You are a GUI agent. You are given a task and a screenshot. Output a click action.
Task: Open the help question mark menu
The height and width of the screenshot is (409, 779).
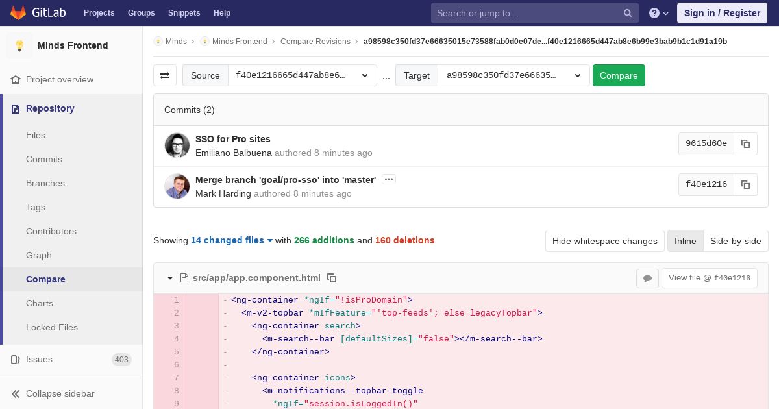[x=658, y=13]
